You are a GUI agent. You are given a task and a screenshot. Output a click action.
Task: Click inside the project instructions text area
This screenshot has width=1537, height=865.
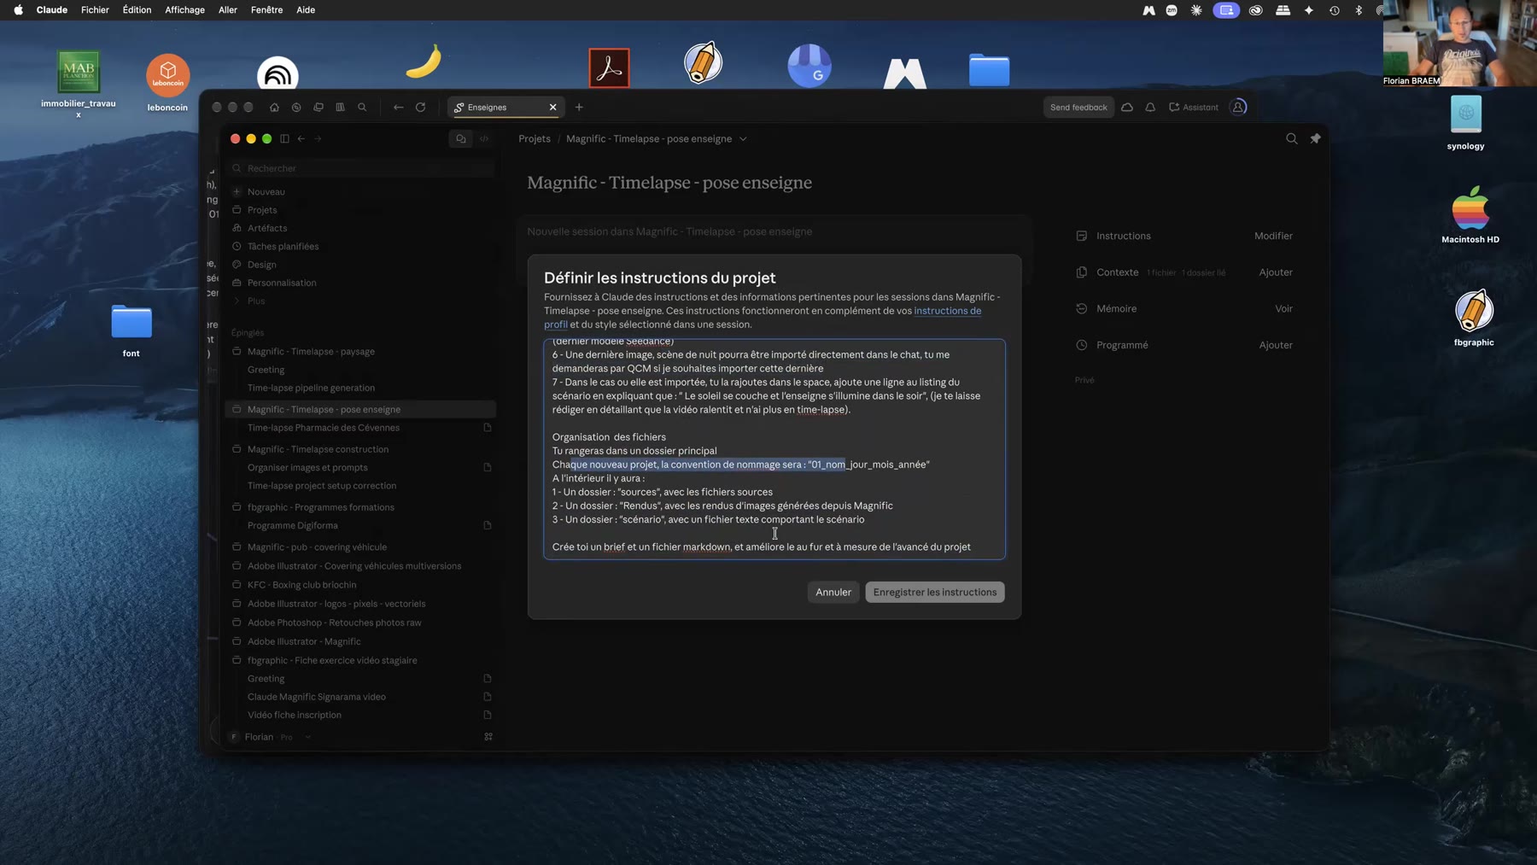(x=774, y=449)
